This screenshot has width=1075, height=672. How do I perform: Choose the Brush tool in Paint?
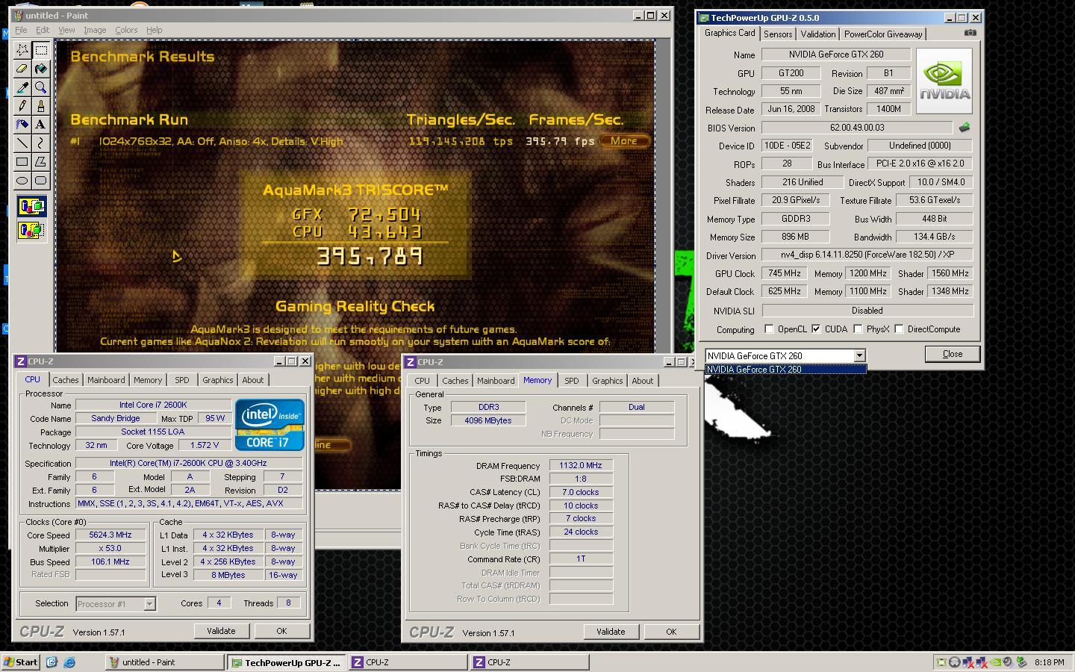pos(41,106)
